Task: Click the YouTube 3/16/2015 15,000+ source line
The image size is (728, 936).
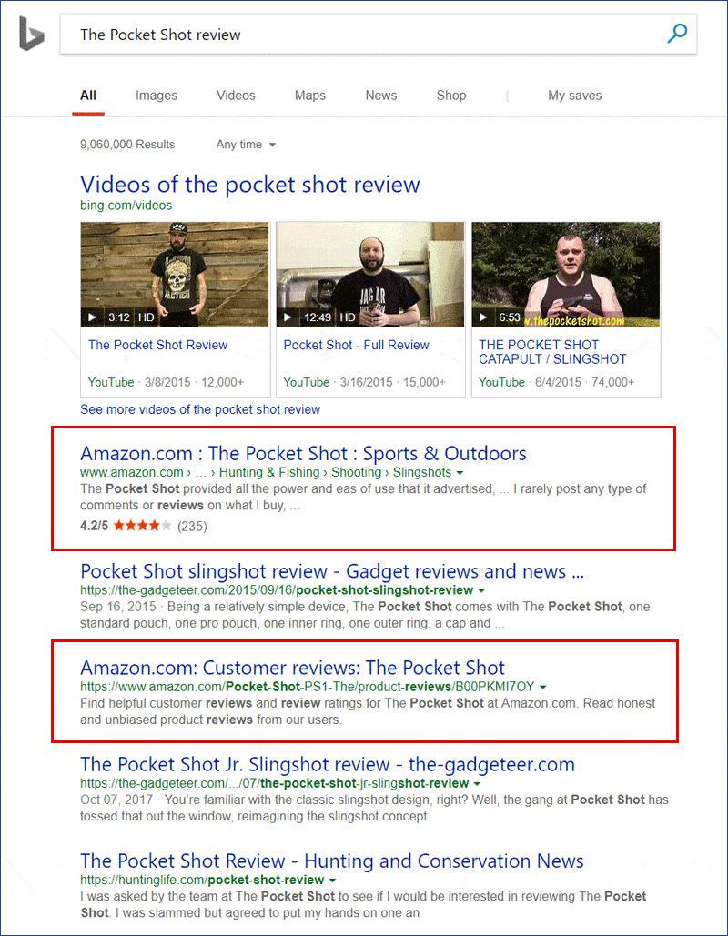Action: point(364,382)
